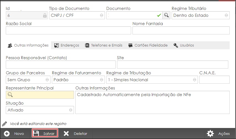The image size is (236, 139).
Task: Focus the Pessoa Responsável (Contato) field
Action: pyautogui.click(x=61, y=65)
